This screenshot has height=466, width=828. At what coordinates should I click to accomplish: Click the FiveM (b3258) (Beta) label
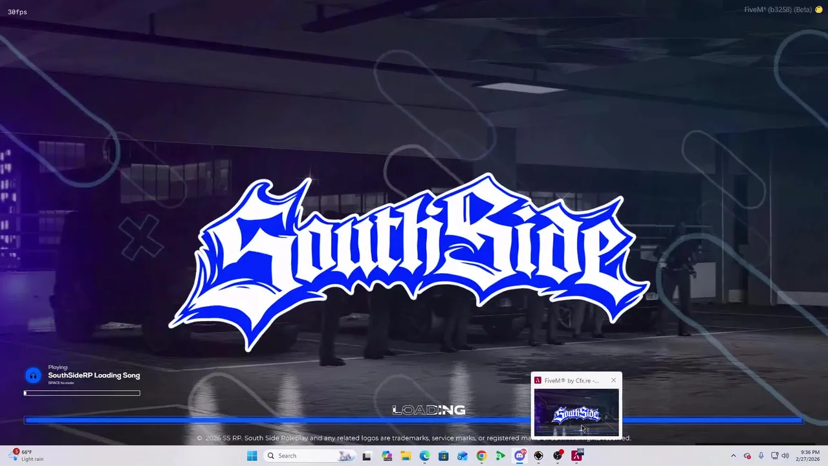pyautogui.click(x=778, y=10)
